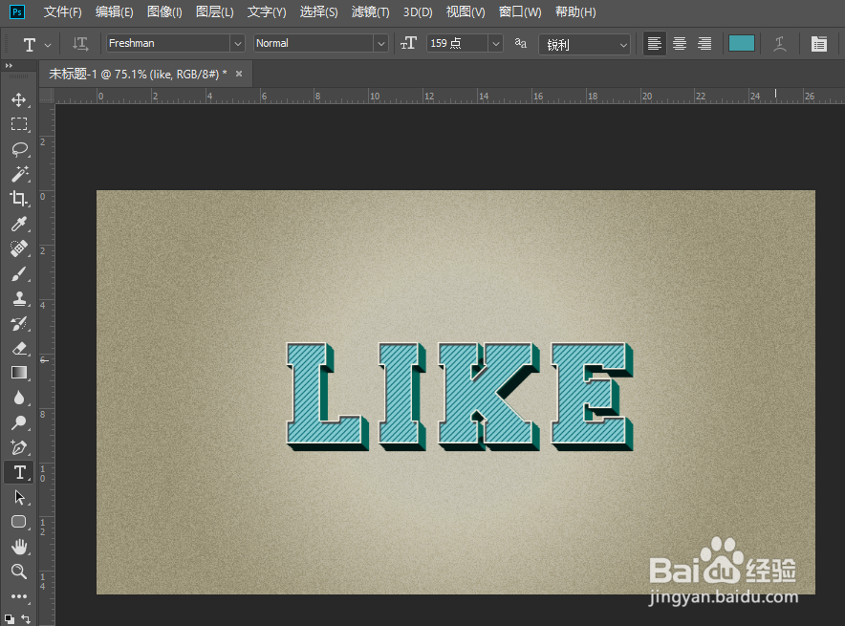Select the Clone Stamp tool
The height and width of the screenshot is (626, 845).
19,298
